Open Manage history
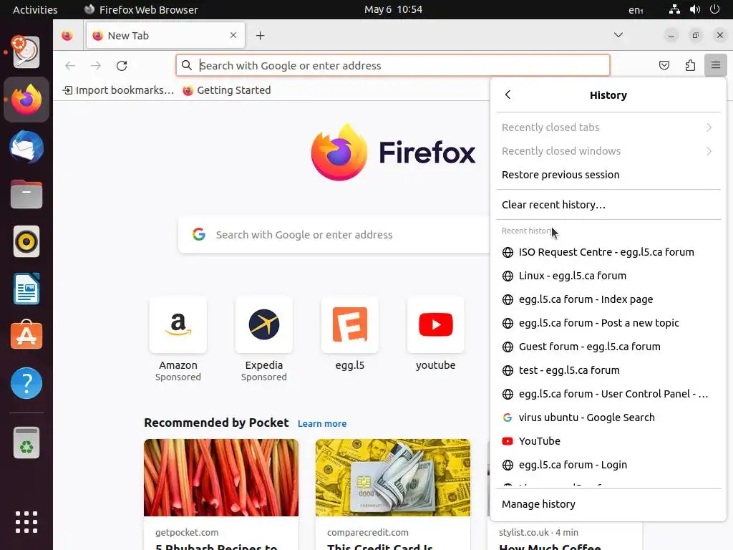733x550 pixels. (x=608, y=503)
